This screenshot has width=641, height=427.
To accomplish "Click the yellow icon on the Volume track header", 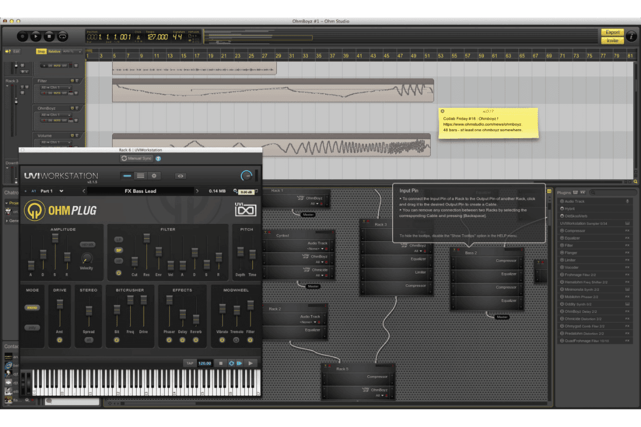I will [72, 136].
